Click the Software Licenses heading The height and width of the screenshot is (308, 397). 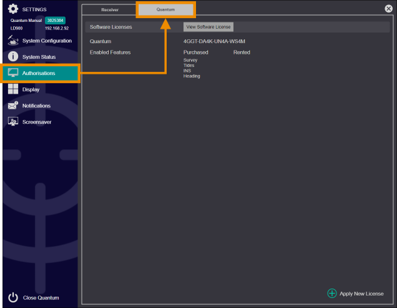click(111, 27)
